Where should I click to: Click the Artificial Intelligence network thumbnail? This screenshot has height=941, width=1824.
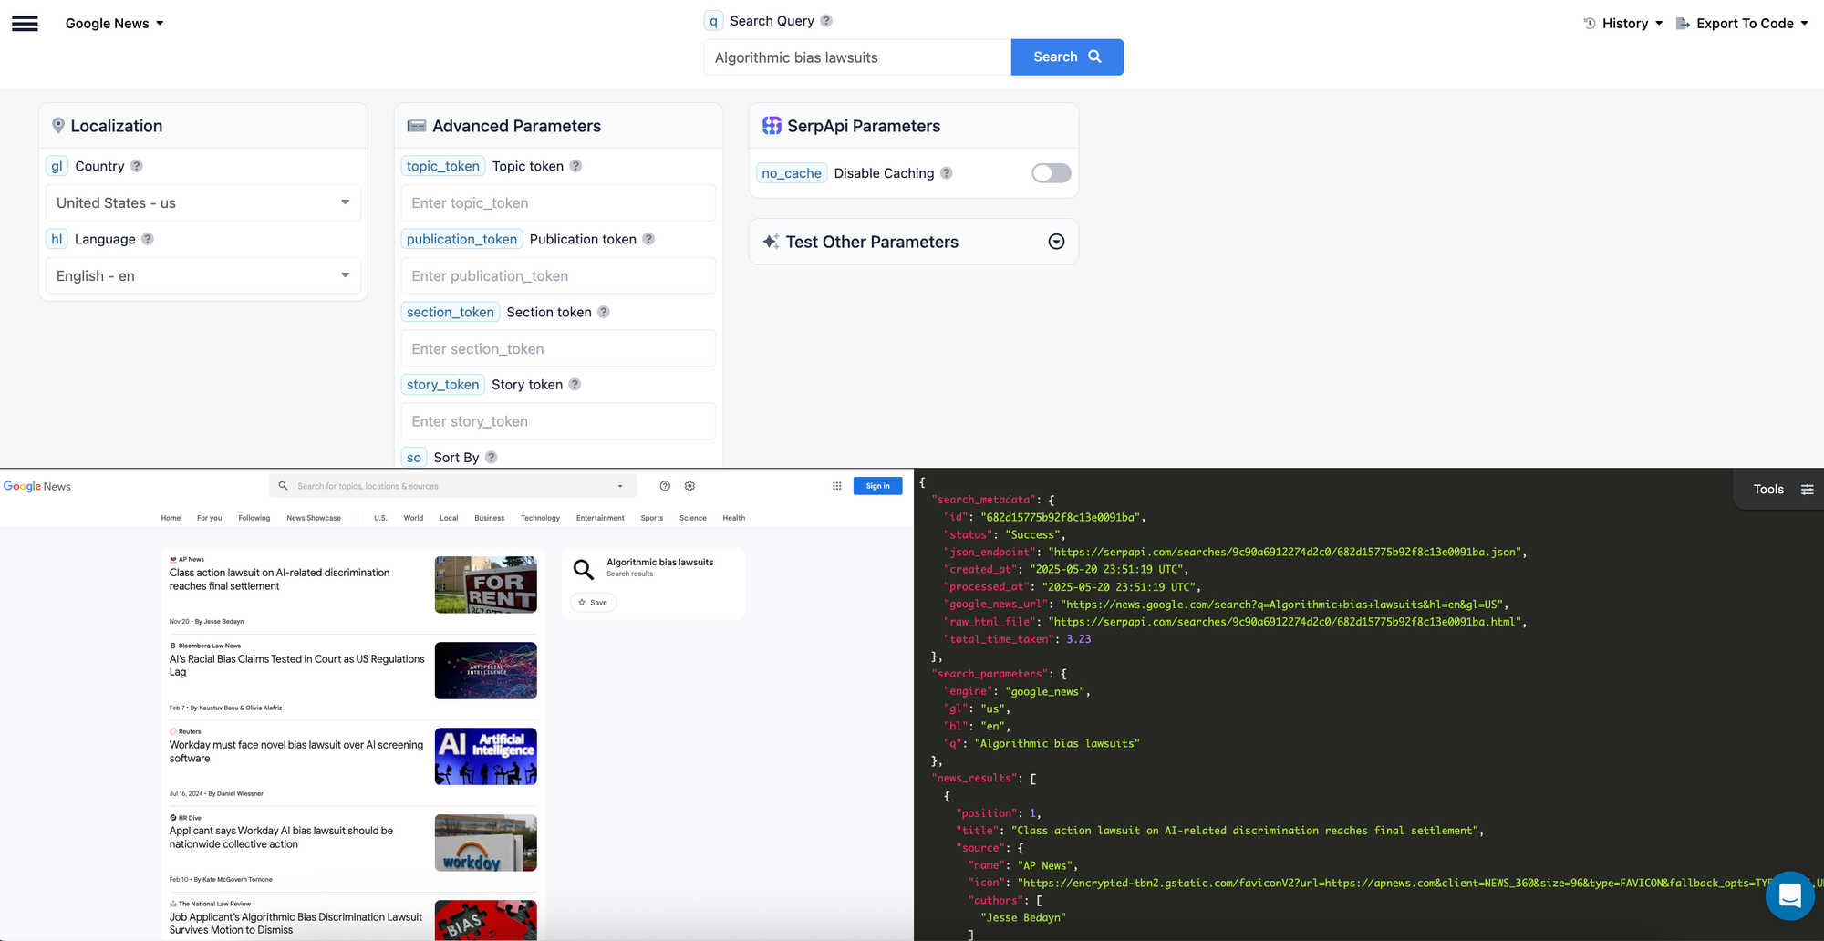pos(486,670)
